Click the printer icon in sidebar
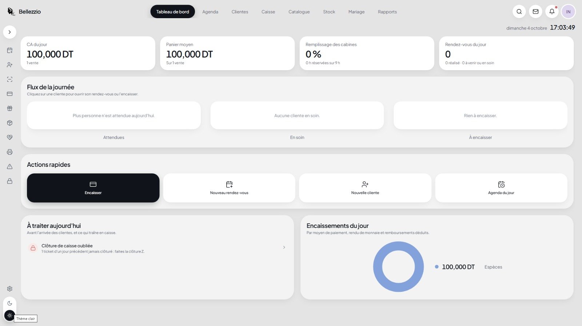The width and height of the screenshot is (582, 326). point(10,152)
